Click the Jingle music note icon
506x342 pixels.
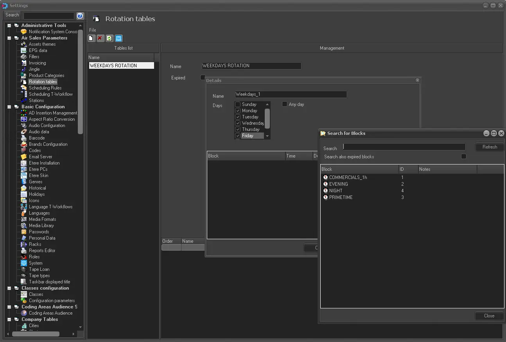tap(24, 69)
